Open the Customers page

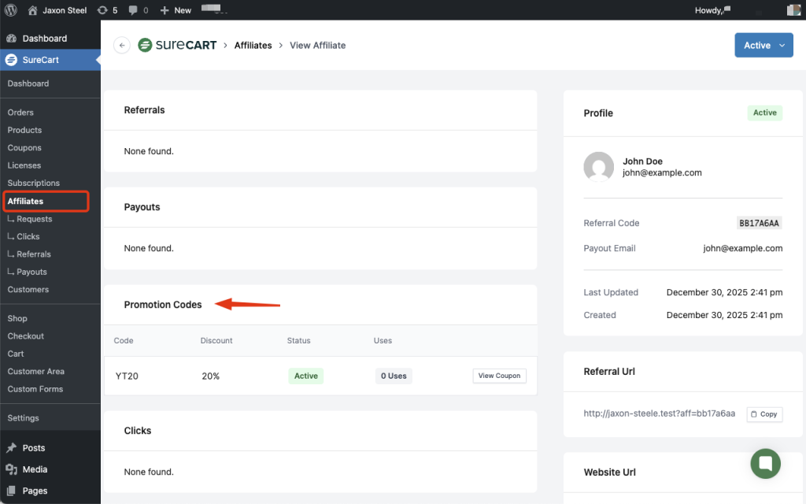pos(28,290)
